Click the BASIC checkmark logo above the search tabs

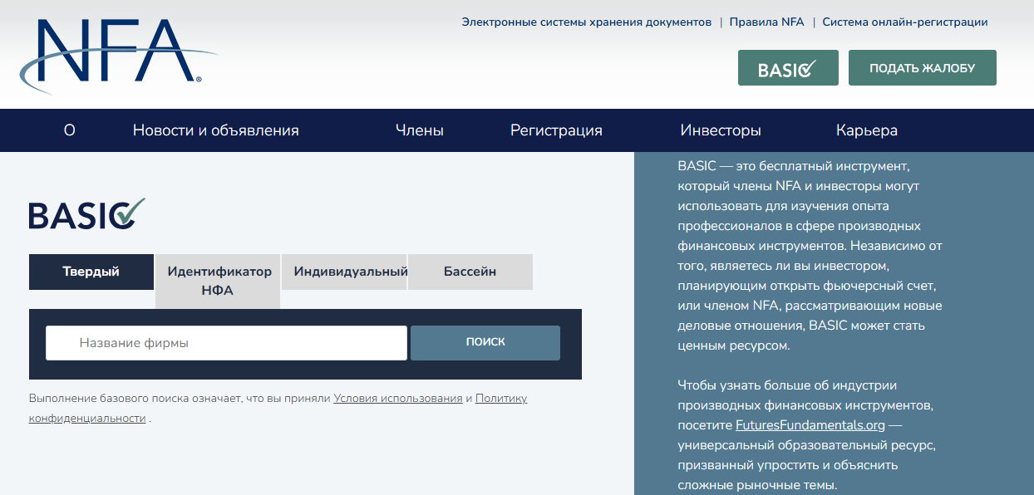[x=87, y=213]
